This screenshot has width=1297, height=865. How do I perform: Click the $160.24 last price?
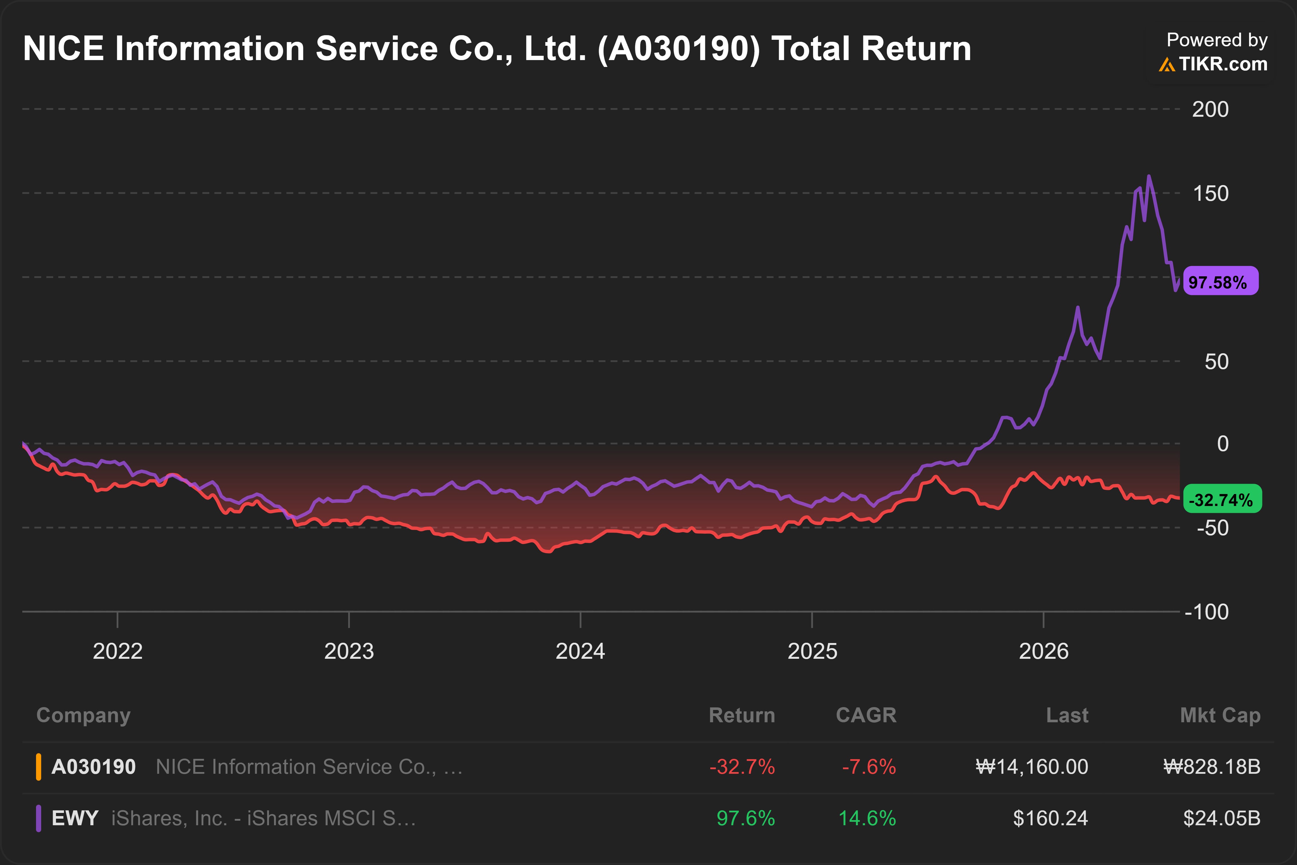point(1051,818)
